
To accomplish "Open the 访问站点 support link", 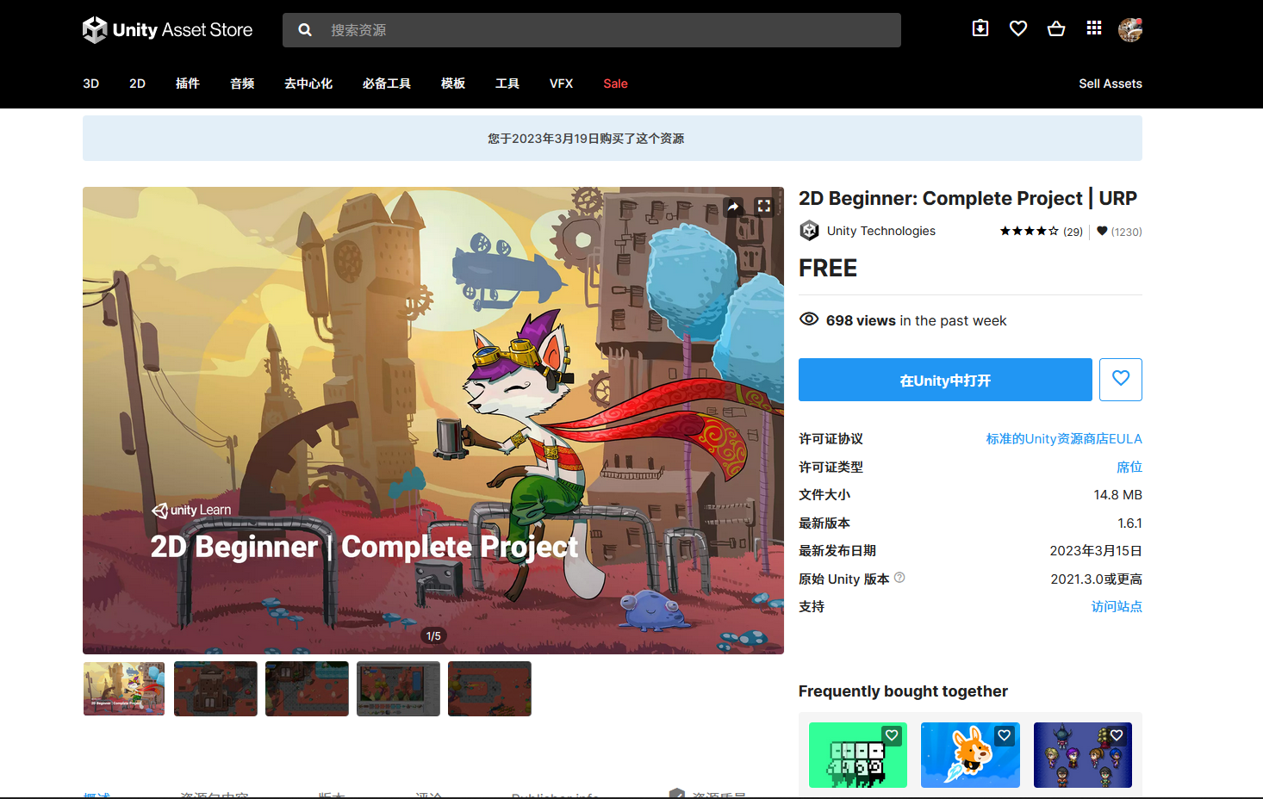I will (x=1117, y=607).
